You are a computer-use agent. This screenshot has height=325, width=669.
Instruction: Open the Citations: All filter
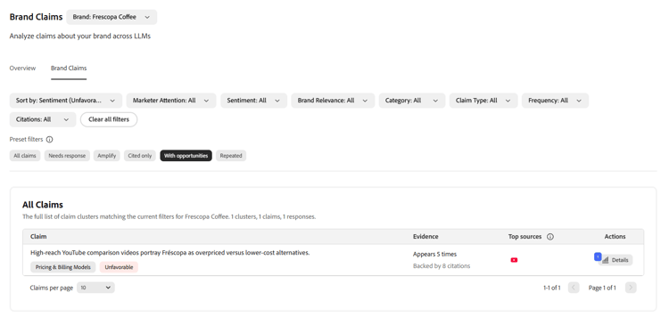(x=43, y=119)
